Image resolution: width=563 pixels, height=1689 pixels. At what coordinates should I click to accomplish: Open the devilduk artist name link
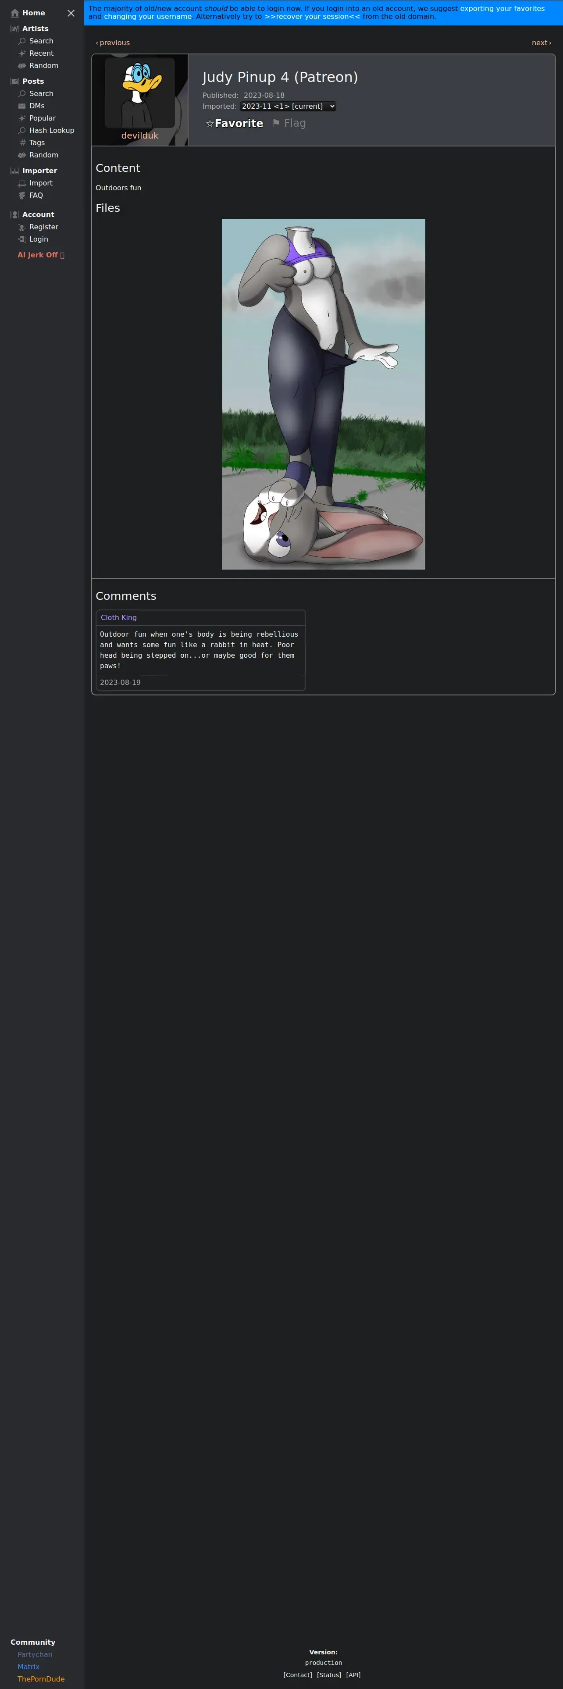click(139, 136)
